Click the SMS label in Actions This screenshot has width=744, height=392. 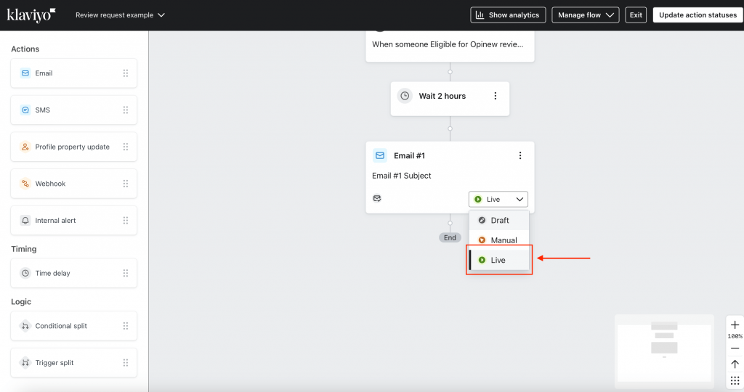(x=42, y=110)
